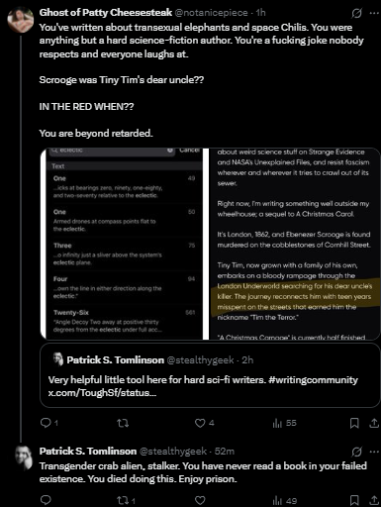Open the x.com/ToughSf/status link
The height and width of the screenshot is (507, 381).
point(102,393)
